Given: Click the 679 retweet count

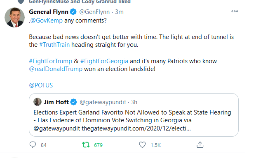Looking at the screenshot, I should [98, 145].
